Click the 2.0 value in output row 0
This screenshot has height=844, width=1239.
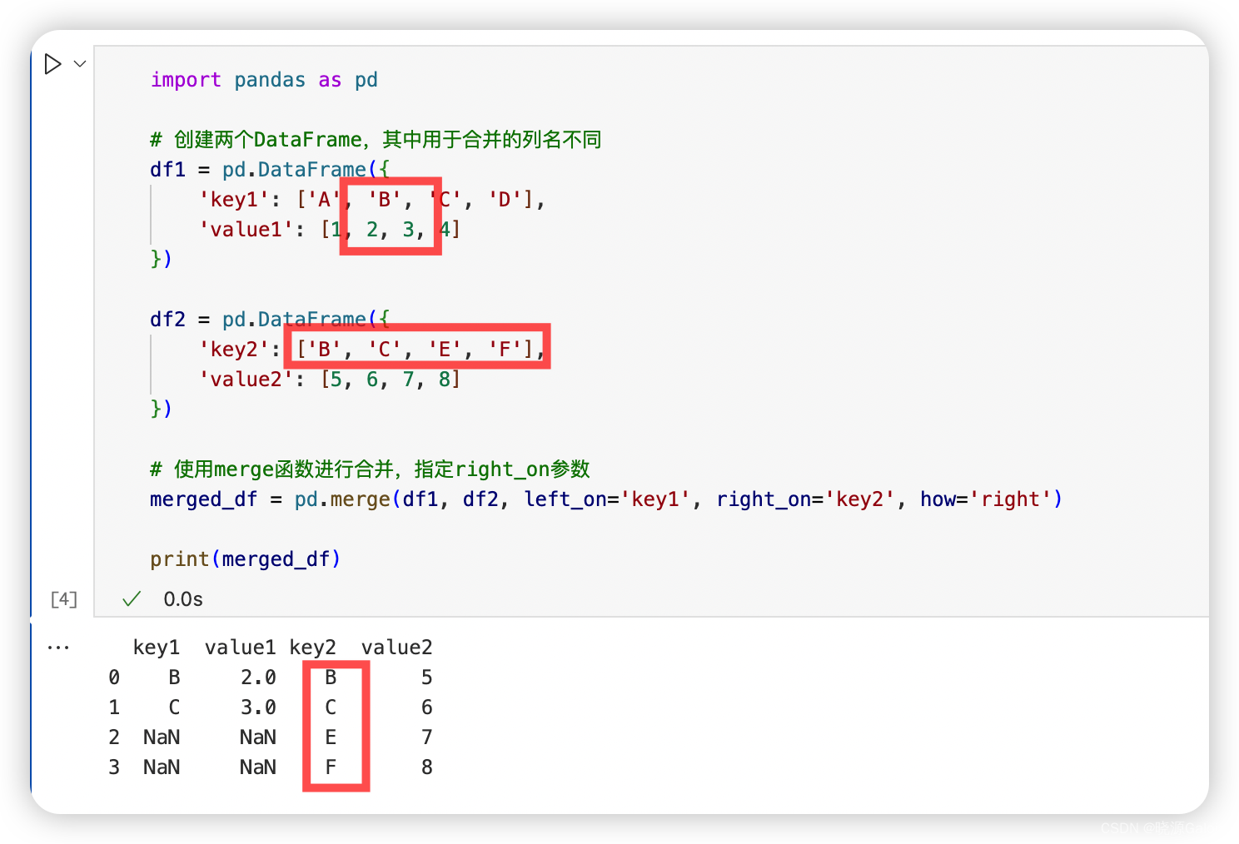[258, 678]
